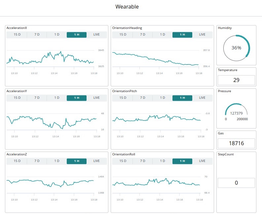This screenshot has width=262, height=214.
Task: Select 1 H range in AccelerationZ widget
Action: 77,161
